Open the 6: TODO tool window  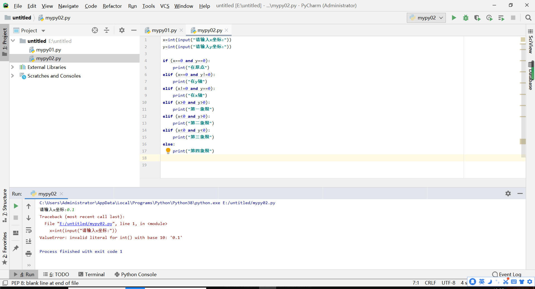56,274
